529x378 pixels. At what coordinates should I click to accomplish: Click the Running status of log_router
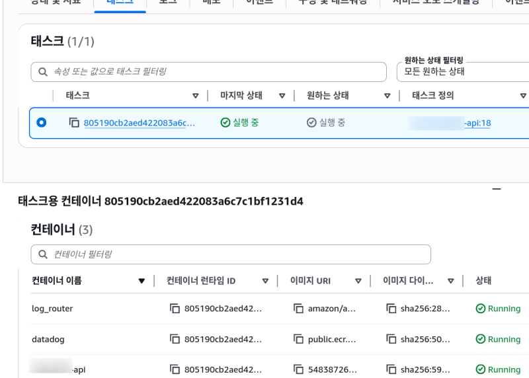(498, 309)
